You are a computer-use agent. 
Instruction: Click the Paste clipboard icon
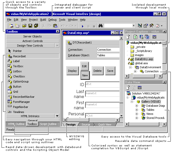[x=55, y=26]
